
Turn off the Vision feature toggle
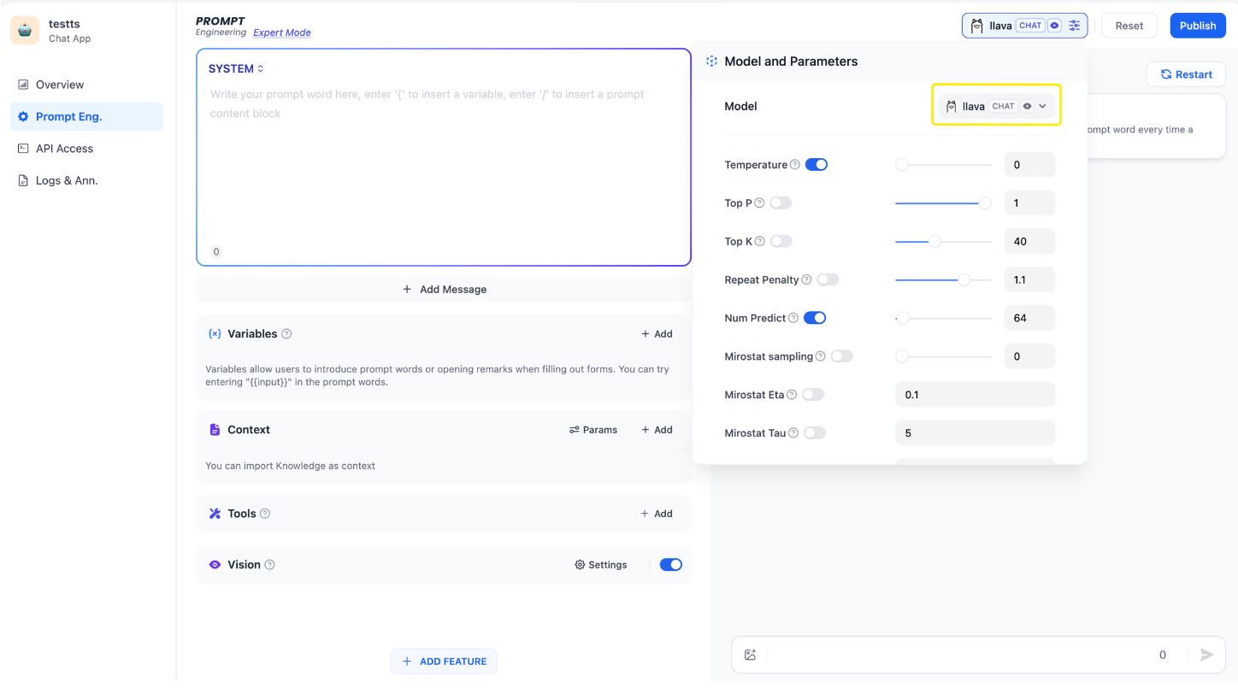click(671, 565)
